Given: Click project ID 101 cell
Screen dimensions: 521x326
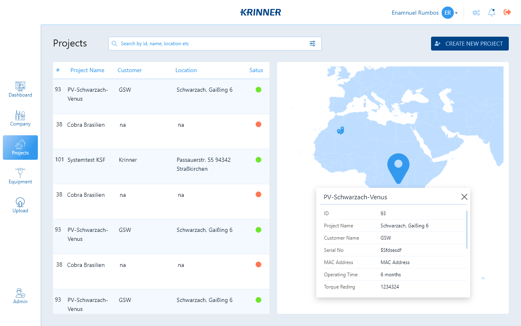Looking at the screenshot, I should coord(59,160).
